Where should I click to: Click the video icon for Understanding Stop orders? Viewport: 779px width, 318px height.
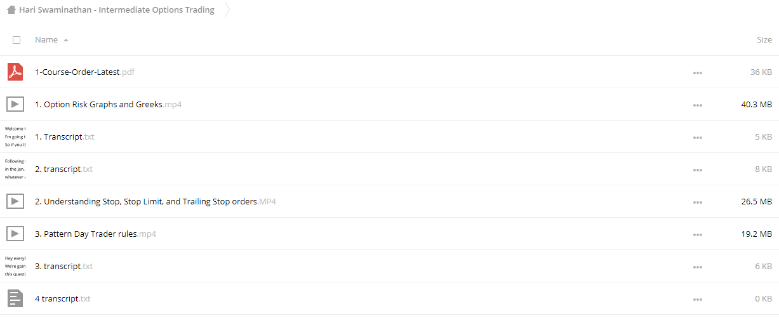(x=15, y=201)
